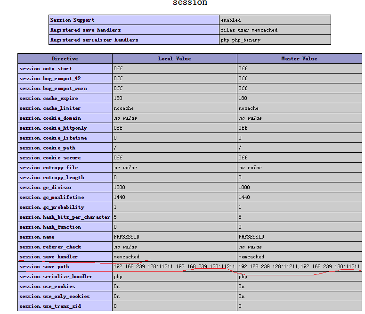Image resolution: width=365 pixels, height=314 pixels.
Task: Click the 'Master Value' column header
Action: (300, 59)
